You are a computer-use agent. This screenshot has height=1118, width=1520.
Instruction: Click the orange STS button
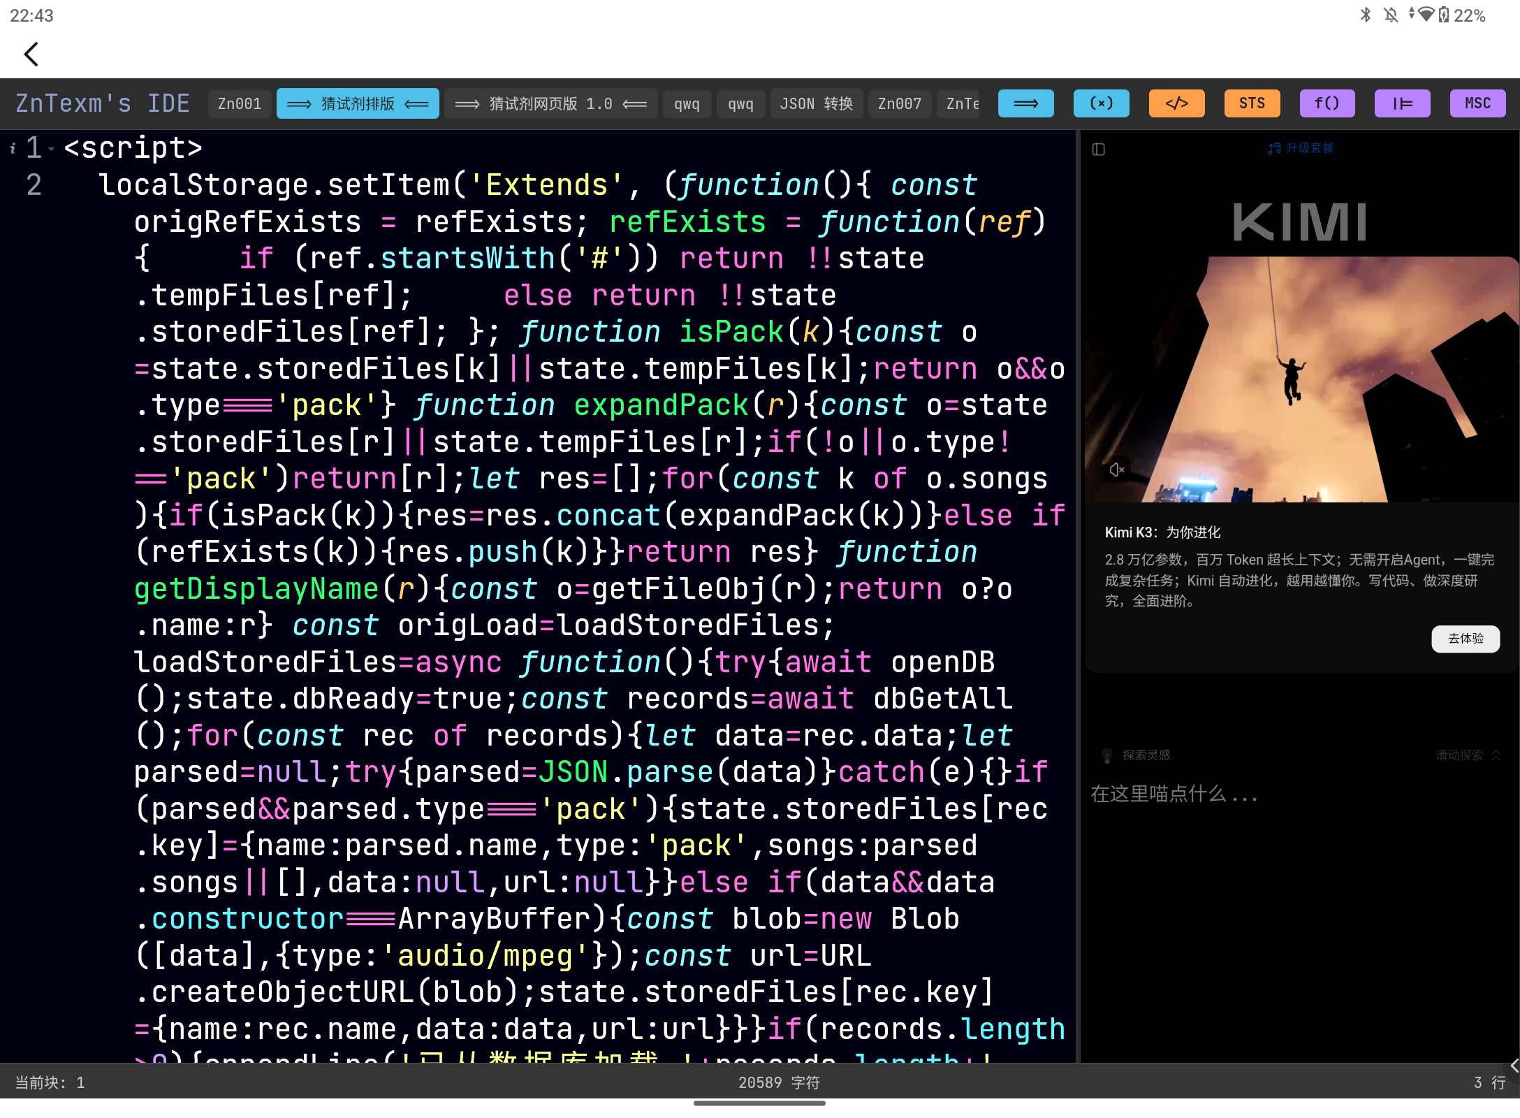[1252, 103]
